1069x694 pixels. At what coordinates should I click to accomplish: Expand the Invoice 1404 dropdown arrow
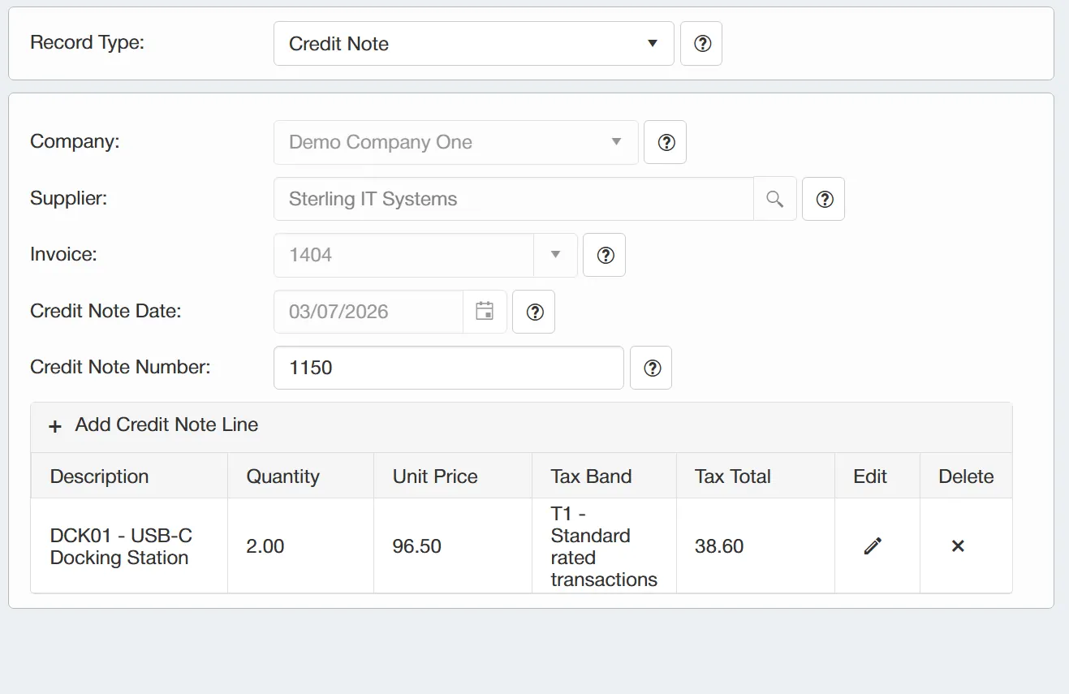[556, 255]
